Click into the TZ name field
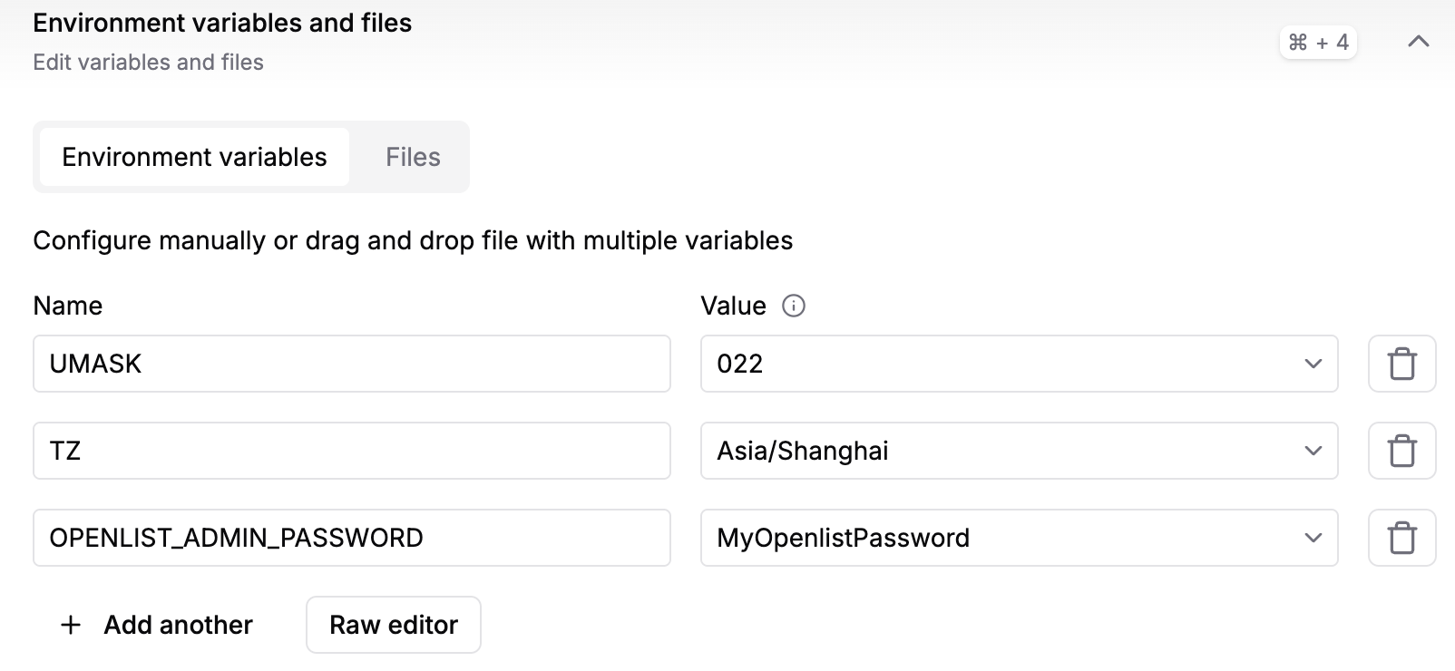 [351, 451]
